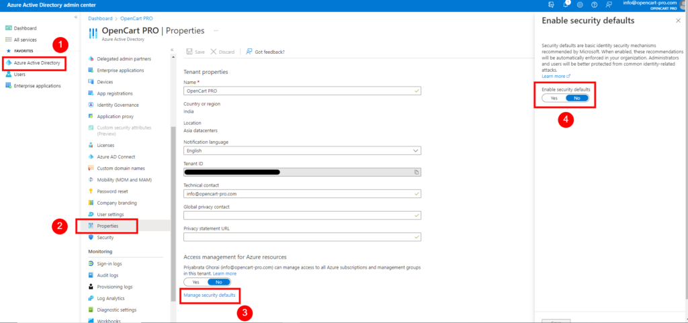Click the Custom domain names icon
Screen dimensions: 688x323
click(91, 168)
